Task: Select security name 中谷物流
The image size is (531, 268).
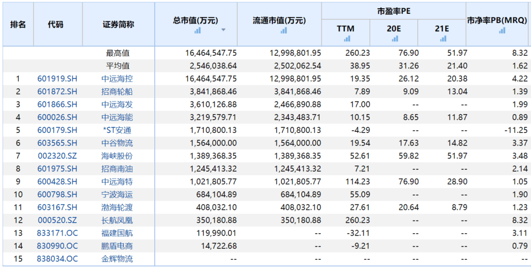Action: pyautogui.click(x=117, y=143)
